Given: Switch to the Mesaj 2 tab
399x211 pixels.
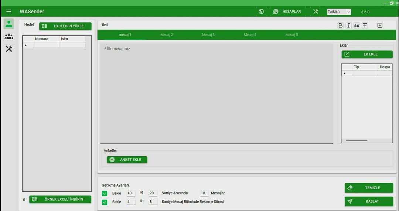Looking at the screenshot, I should 167,35.
